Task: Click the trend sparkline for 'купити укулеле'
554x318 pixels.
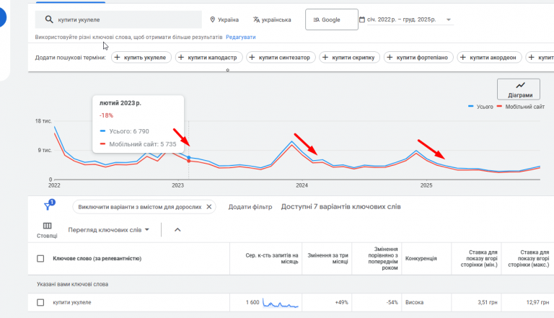Action: tap(281, 304)
